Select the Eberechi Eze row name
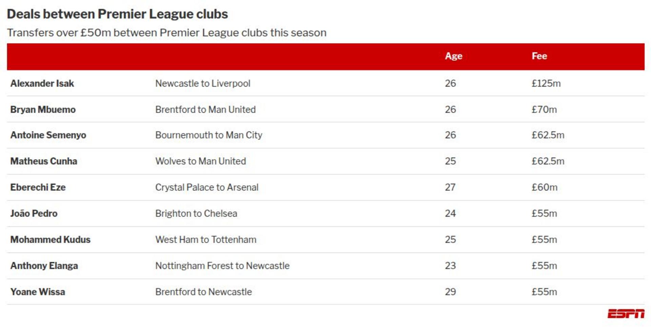 [38, 187]
